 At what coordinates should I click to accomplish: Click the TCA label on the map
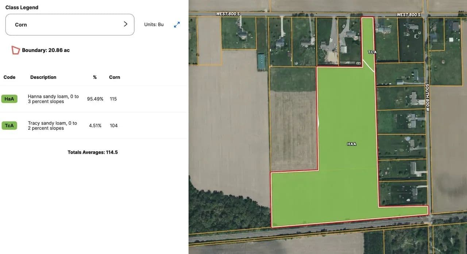click(372, 52)
